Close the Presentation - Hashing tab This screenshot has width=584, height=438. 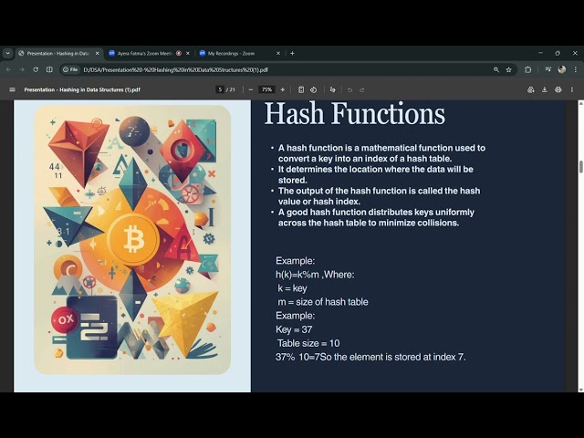98,53
